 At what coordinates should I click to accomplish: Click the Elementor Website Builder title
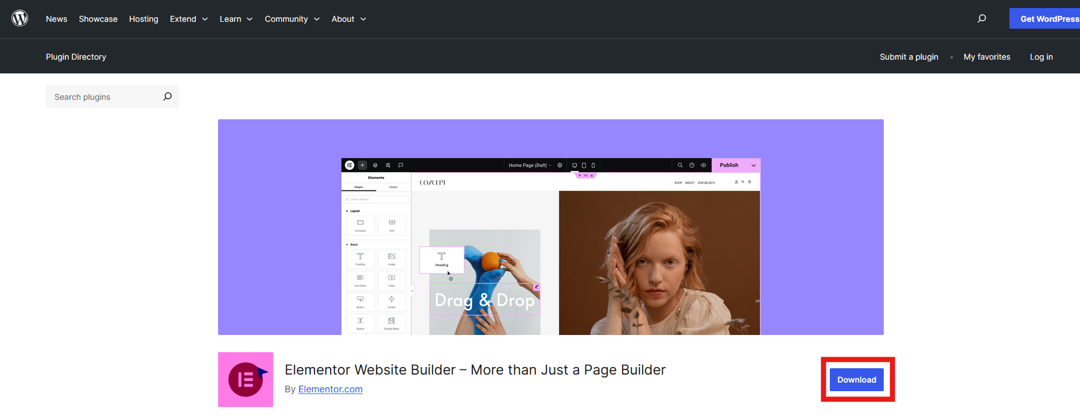[x=475, y=370]
